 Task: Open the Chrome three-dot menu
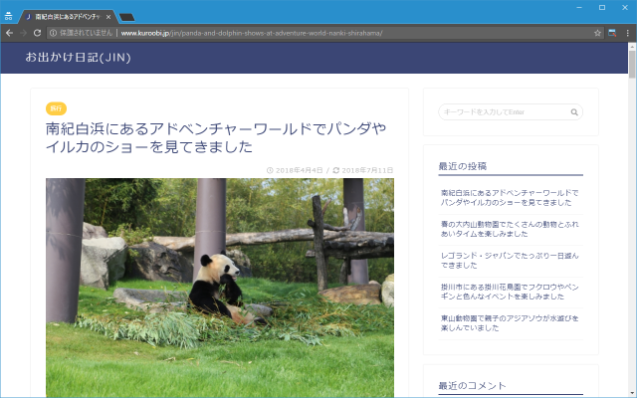click(627, 33)
